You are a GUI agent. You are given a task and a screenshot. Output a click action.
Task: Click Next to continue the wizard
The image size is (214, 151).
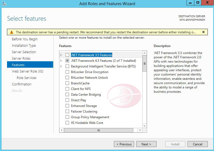(146, 144)
